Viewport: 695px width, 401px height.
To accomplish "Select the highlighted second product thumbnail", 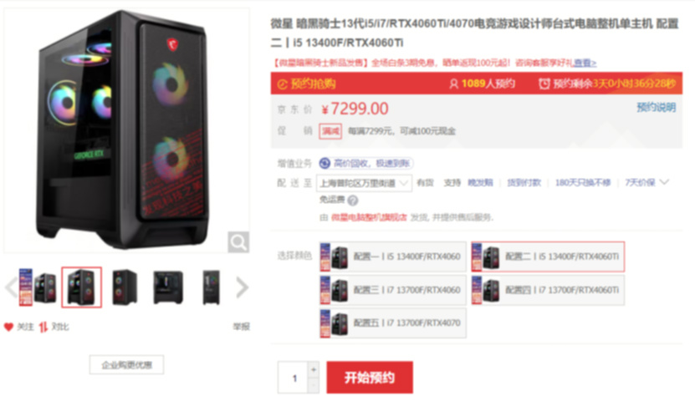I will click(82, 287).
